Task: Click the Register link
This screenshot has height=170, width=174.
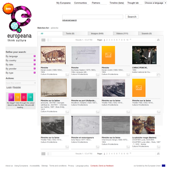Action: click(x=17, y=87)
